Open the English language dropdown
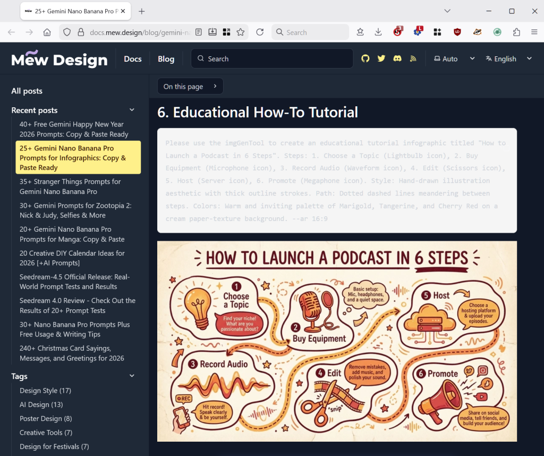Viewport: 544px width, 456px height. (x=508, y=58)
